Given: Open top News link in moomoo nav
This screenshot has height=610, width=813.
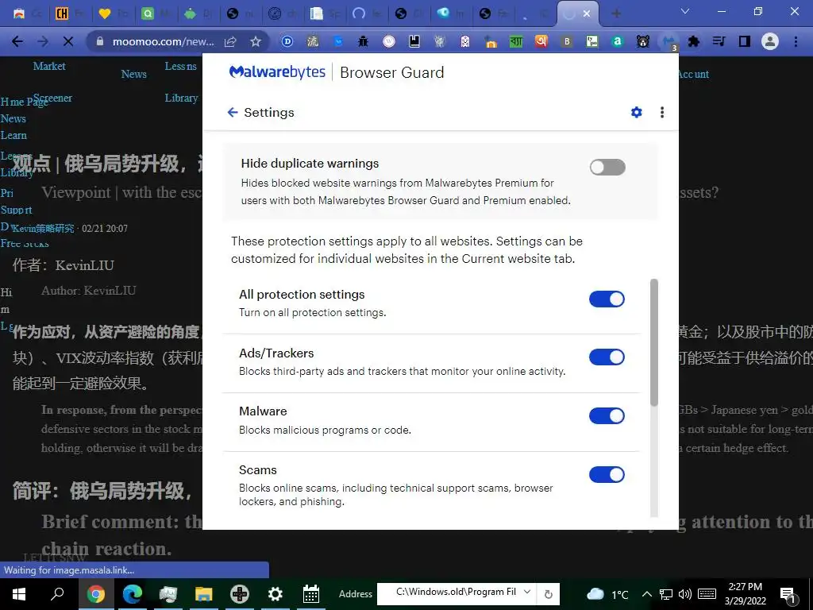Looking at the screenshot, I should [x=133, y=74].
